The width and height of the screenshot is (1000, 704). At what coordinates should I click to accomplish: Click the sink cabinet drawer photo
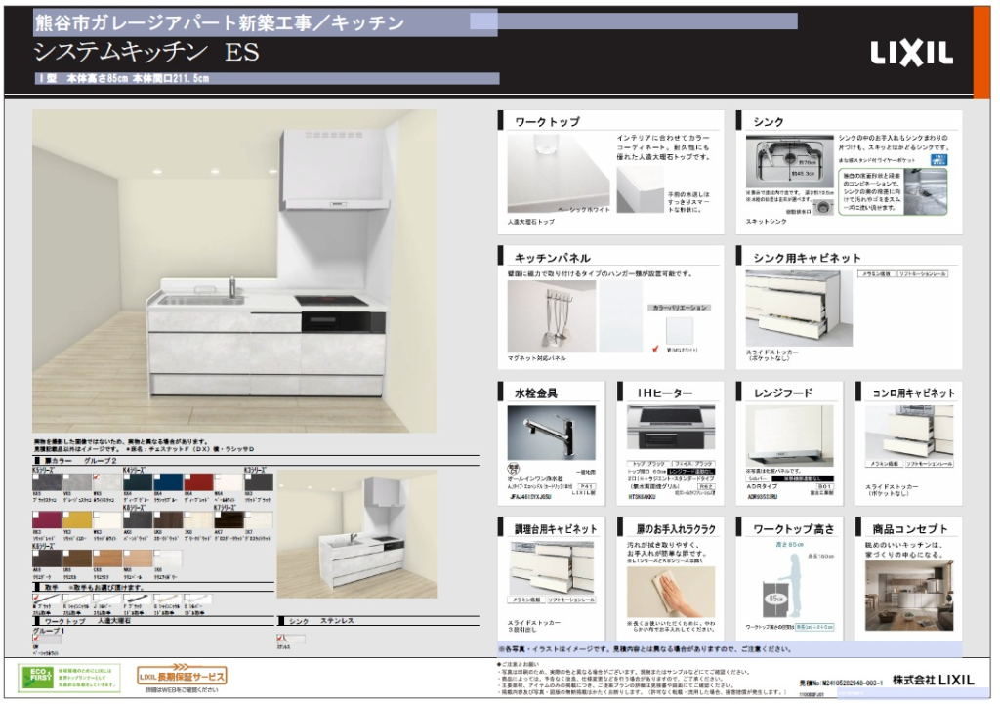click(799, 309)
